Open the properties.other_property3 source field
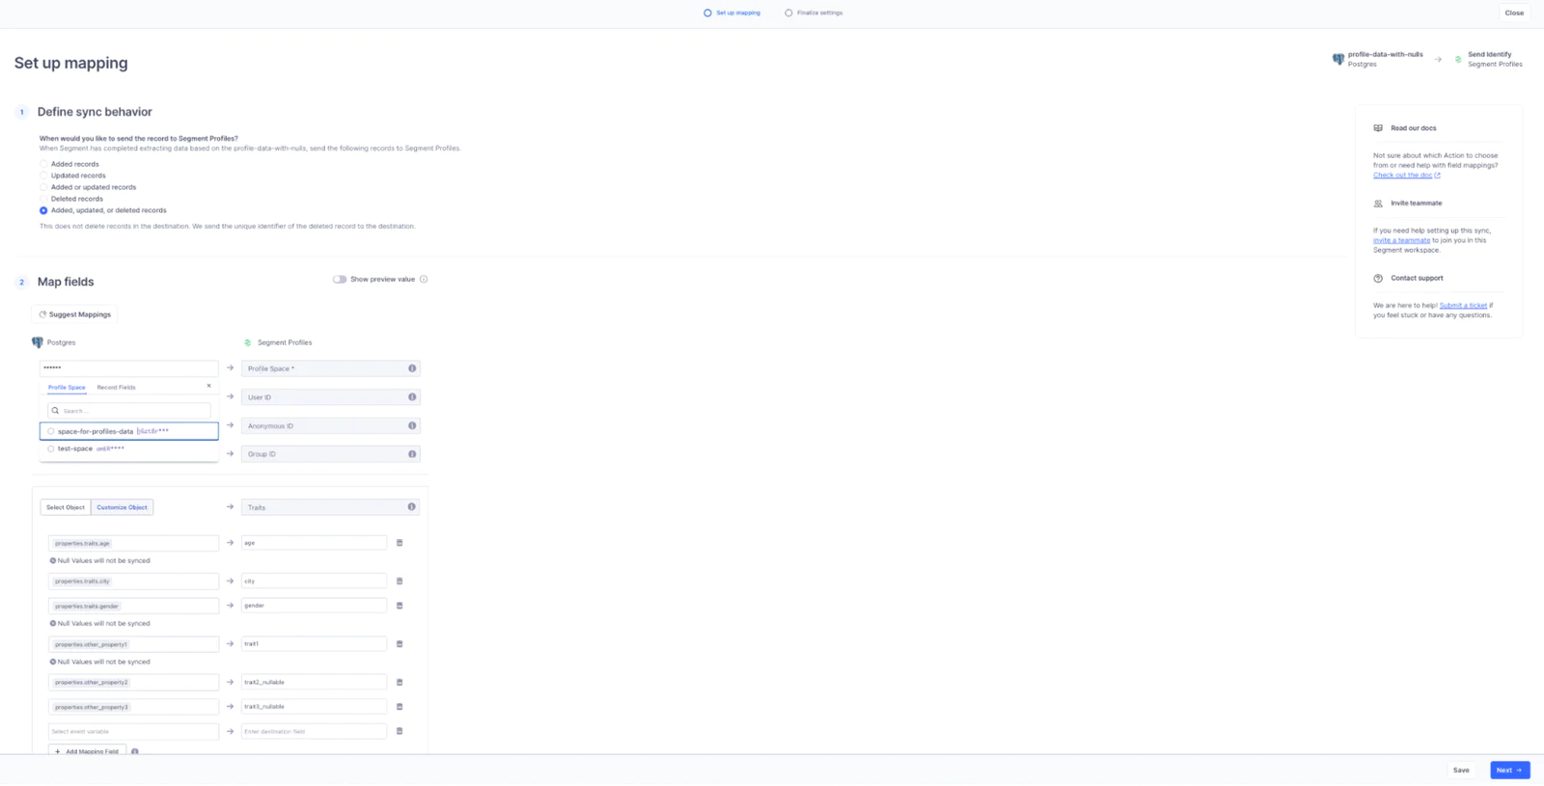Screen dimensions: 1544x786 point(133,707)
